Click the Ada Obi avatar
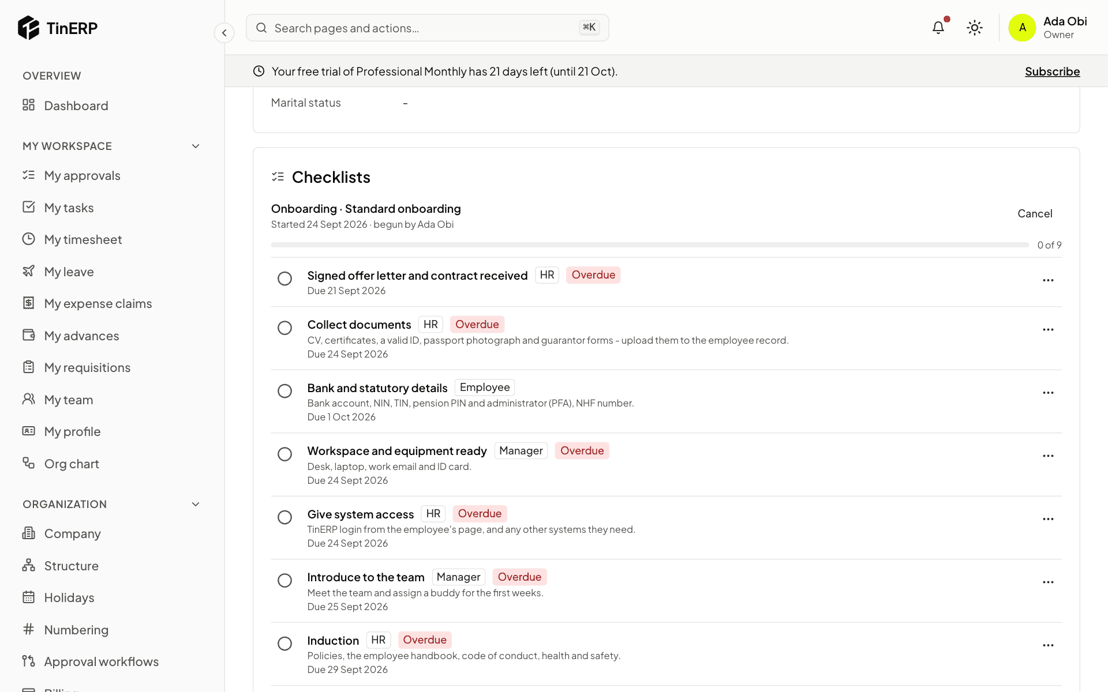 tap(1022, 28)
